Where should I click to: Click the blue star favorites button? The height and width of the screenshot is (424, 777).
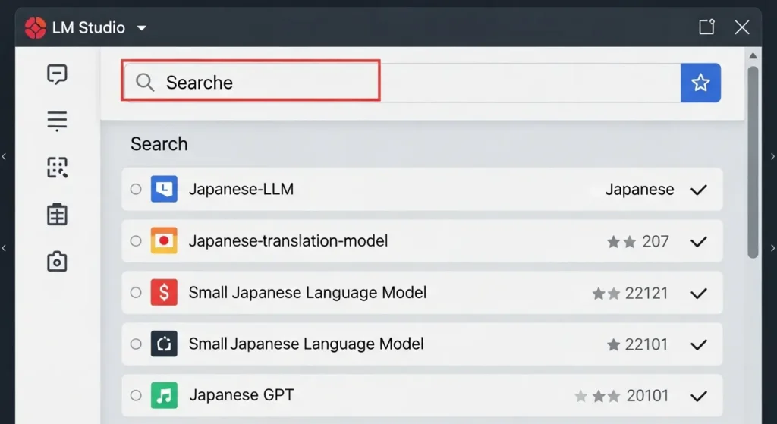(x=700, y=83)
